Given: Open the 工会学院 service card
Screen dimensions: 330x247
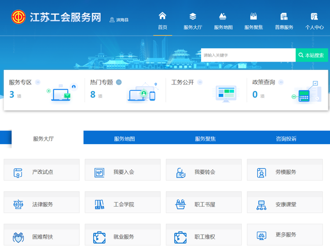Looking at the screenshot, I should coord(123,202).
